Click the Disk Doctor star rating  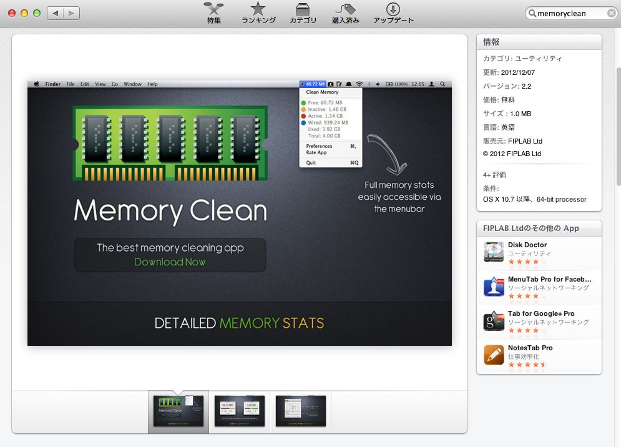(x=527, y=262)
